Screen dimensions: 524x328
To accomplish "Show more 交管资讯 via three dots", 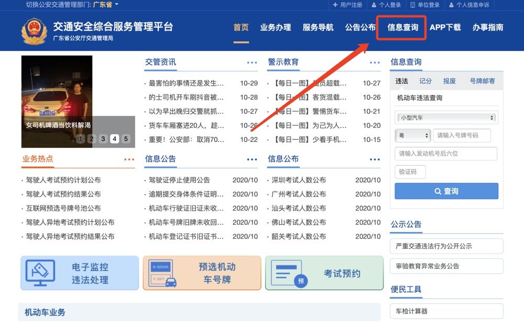I will [x=252, y=62].
